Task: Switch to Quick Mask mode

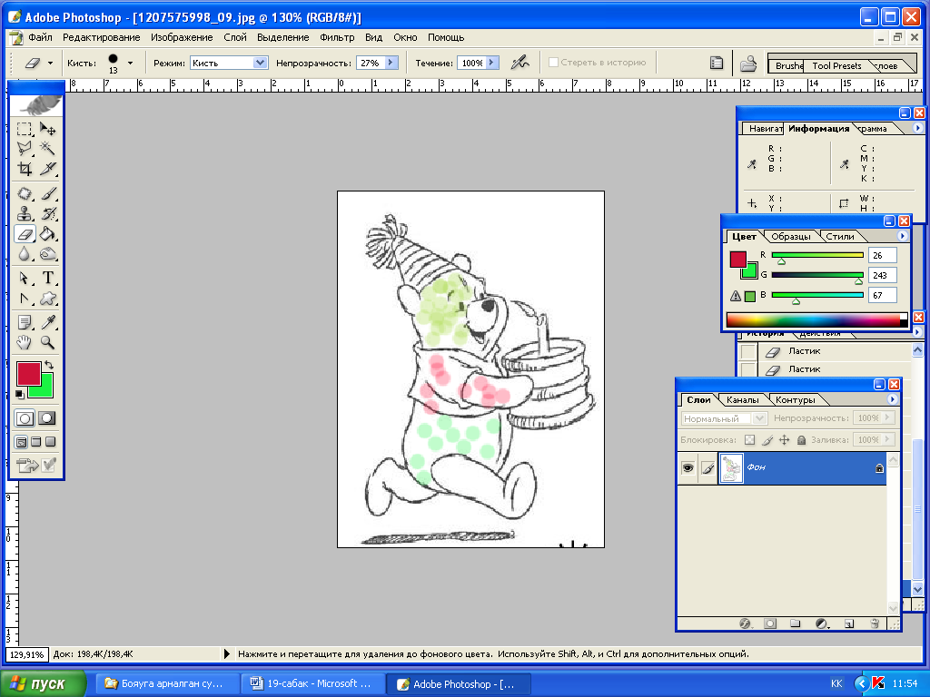Action: coord(47,418)
